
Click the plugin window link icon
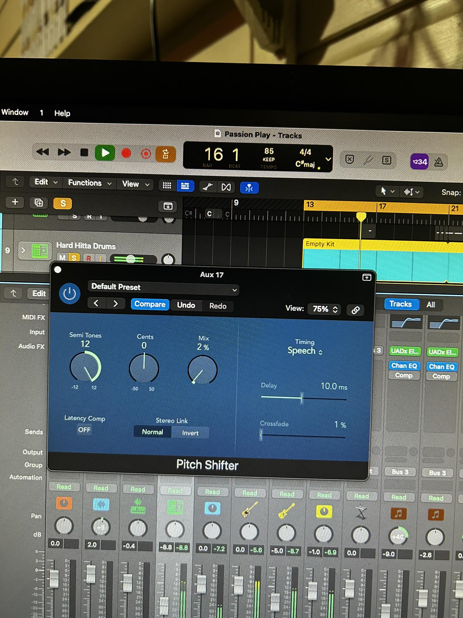[x=355, y=310]
